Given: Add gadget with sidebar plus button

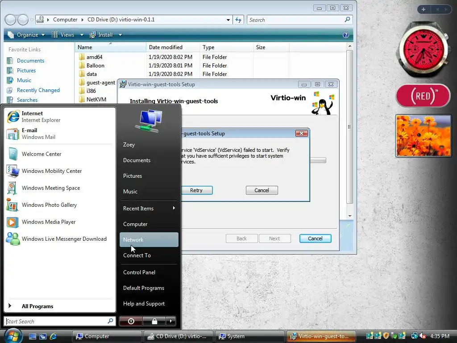Looking at the screenshot, I should point(424,9).
